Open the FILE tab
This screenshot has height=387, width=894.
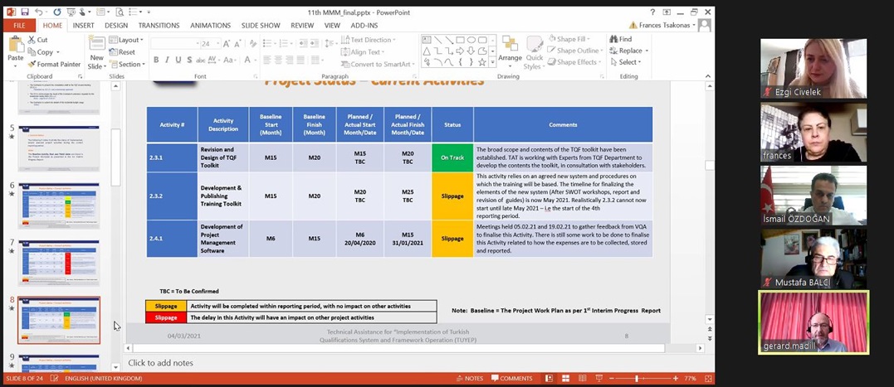(x=19, y=26)
